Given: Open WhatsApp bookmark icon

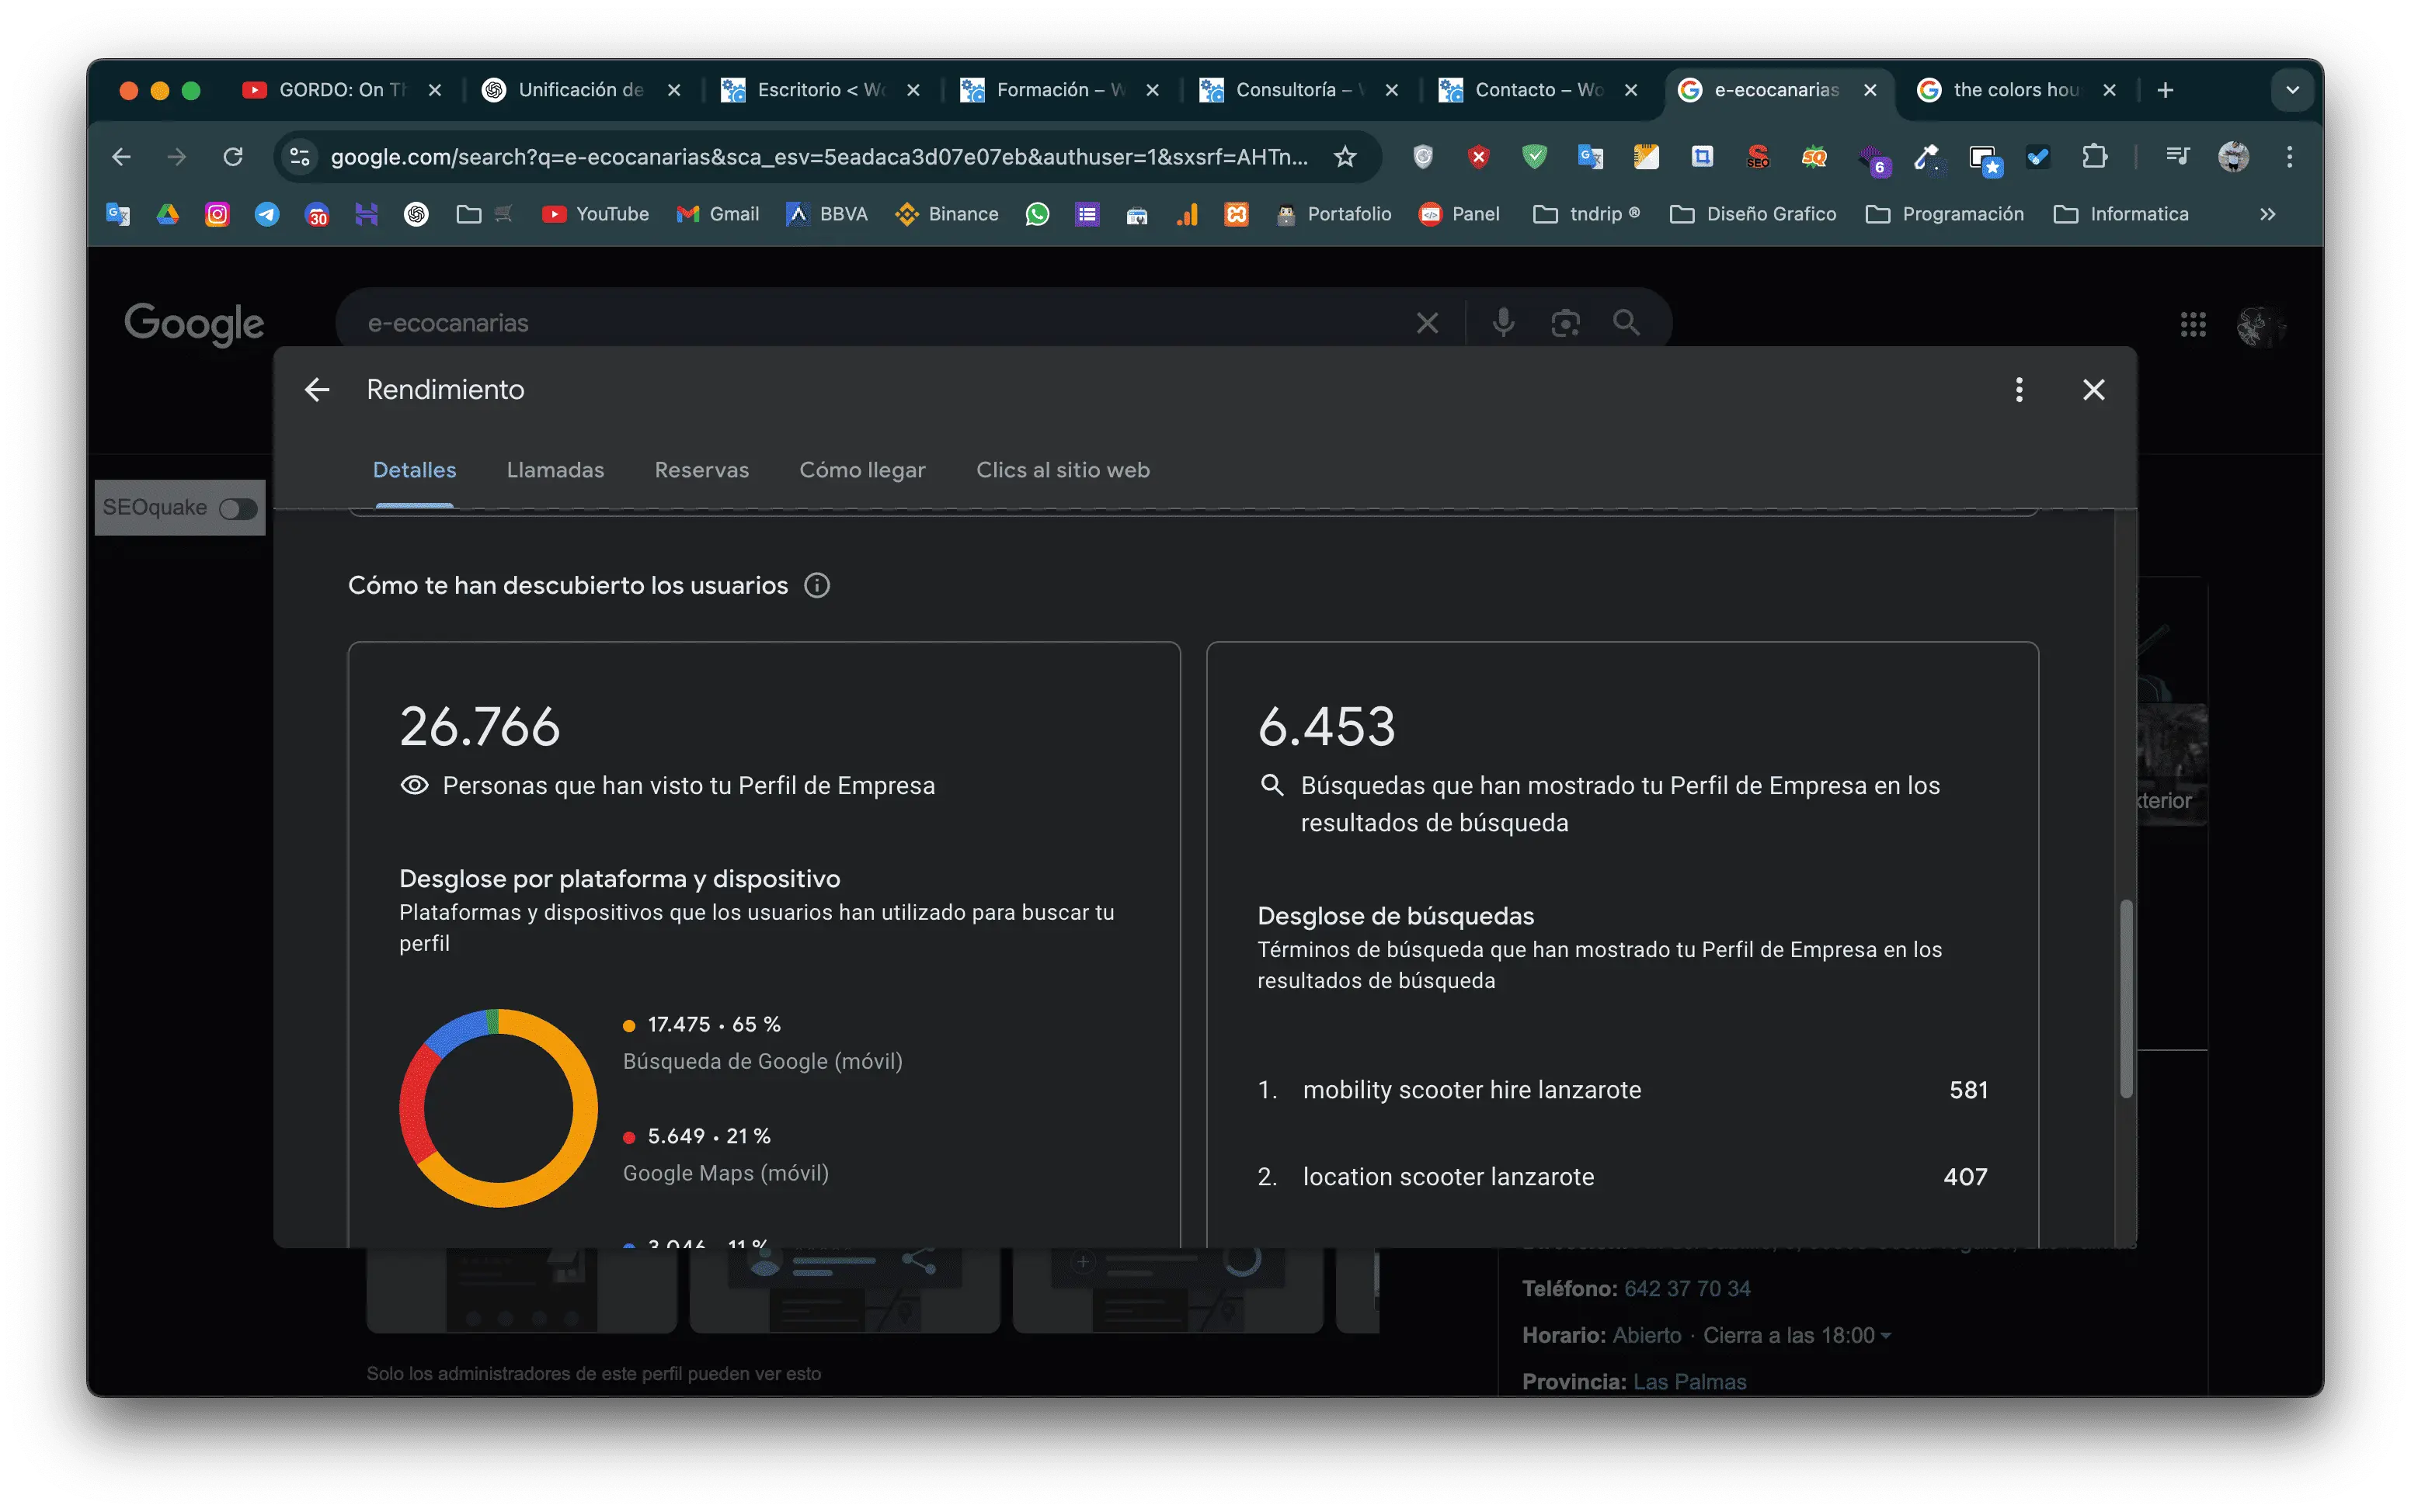Looking at the screenshot, I should [x=1038, y=214].
